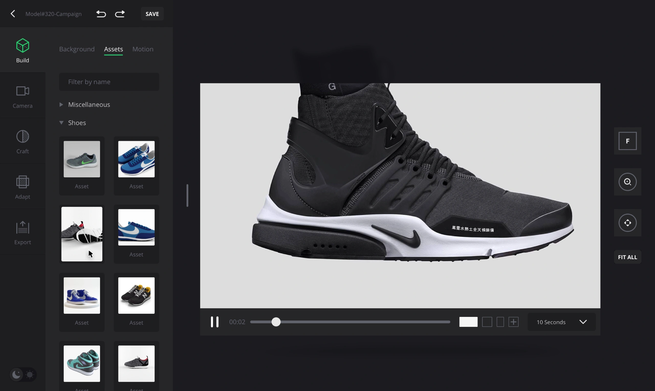Go back using the left chevron
The height and width of the screenshot is (391, 655).
point(13,14)
